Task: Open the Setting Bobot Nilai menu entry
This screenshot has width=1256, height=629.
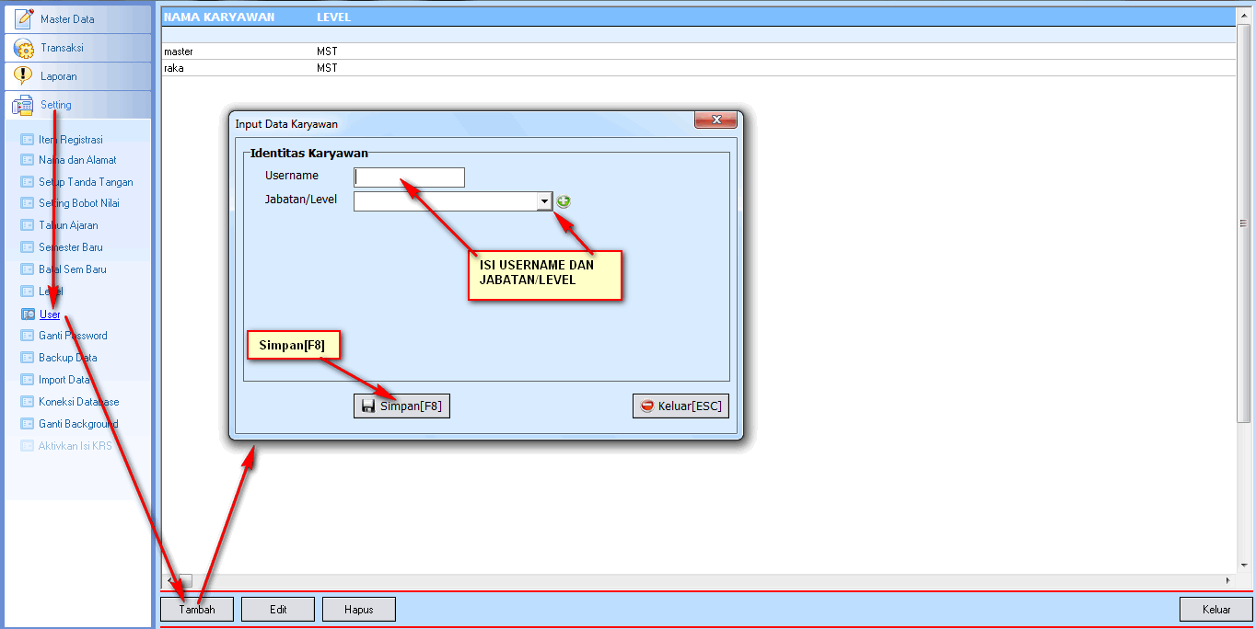Action: [x=79, y=203]
